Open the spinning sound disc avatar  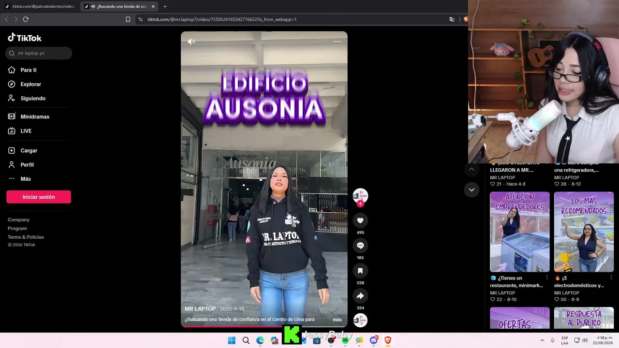pos(360,320)
